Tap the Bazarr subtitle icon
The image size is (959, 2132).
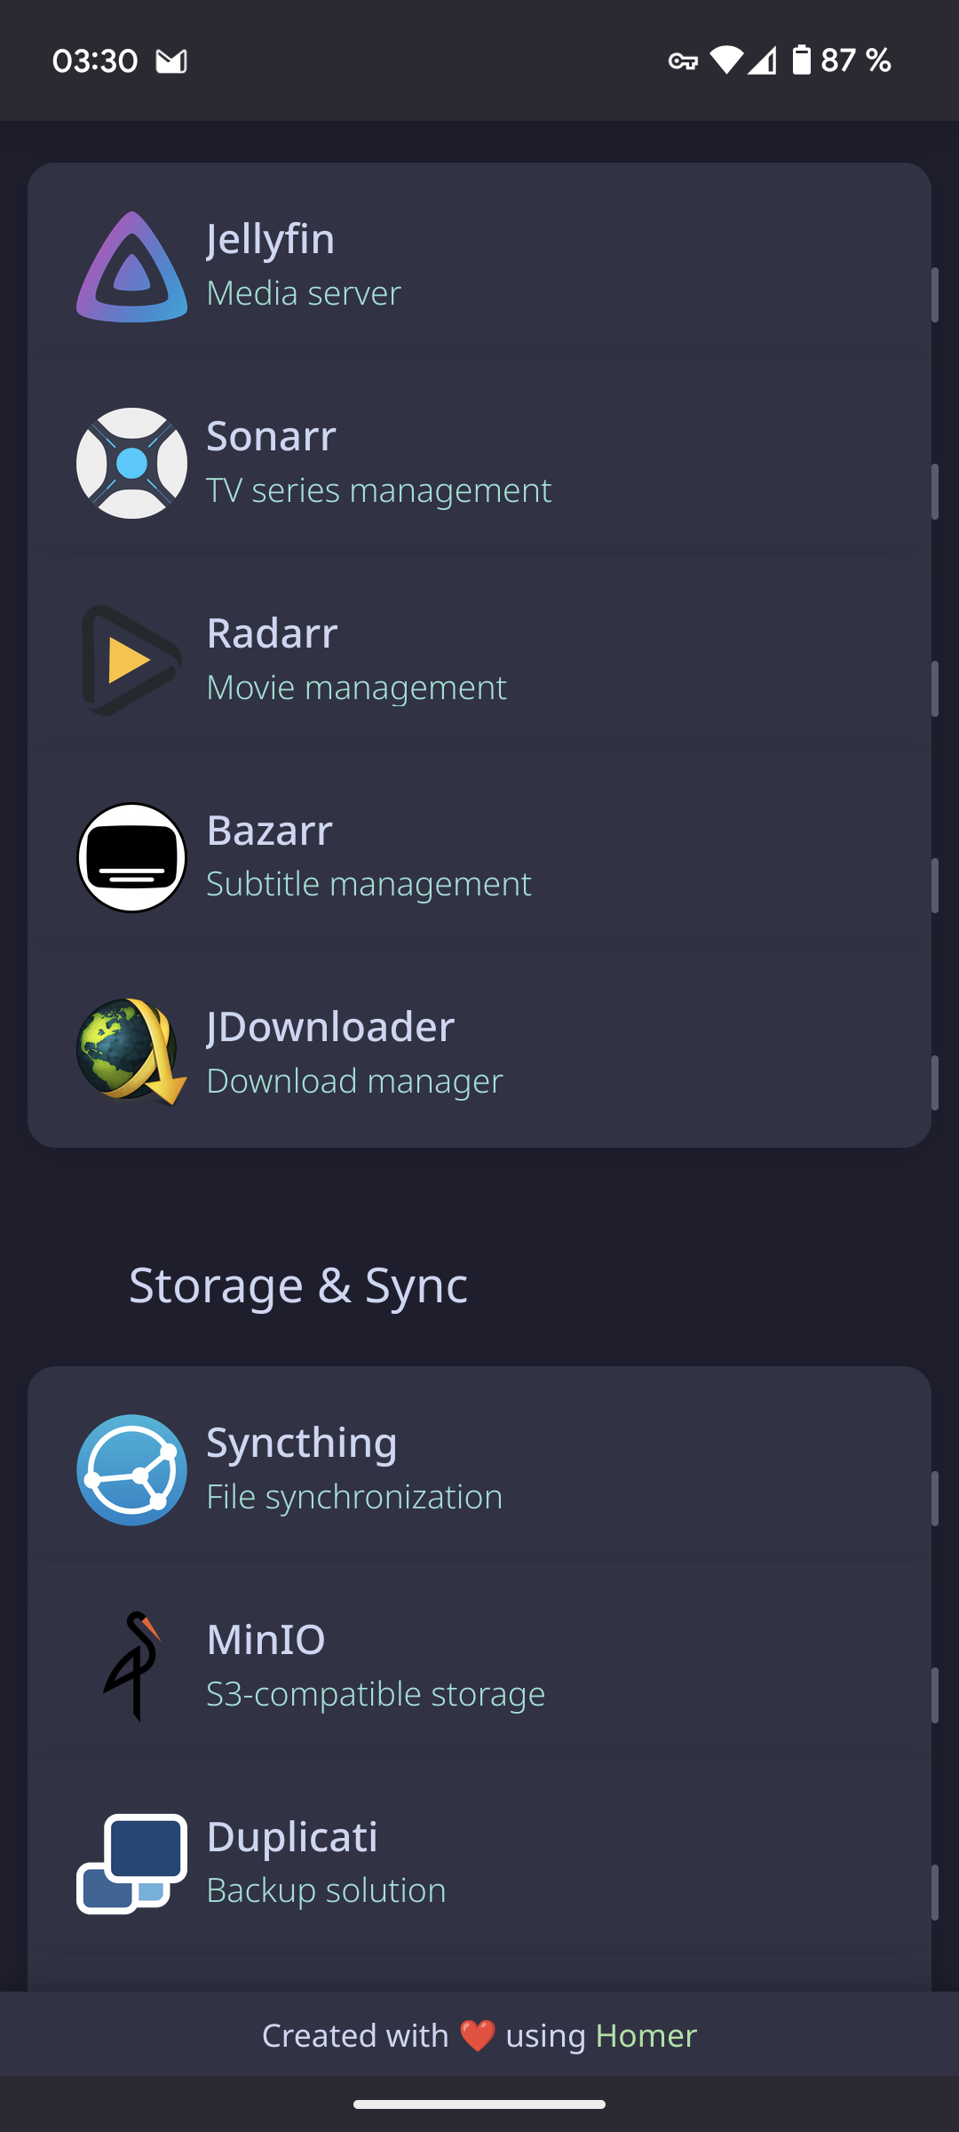click(x=131, y=857)
